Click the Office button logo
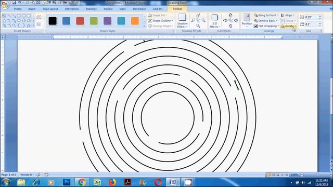The image size is (333, 187). point(5,5)
